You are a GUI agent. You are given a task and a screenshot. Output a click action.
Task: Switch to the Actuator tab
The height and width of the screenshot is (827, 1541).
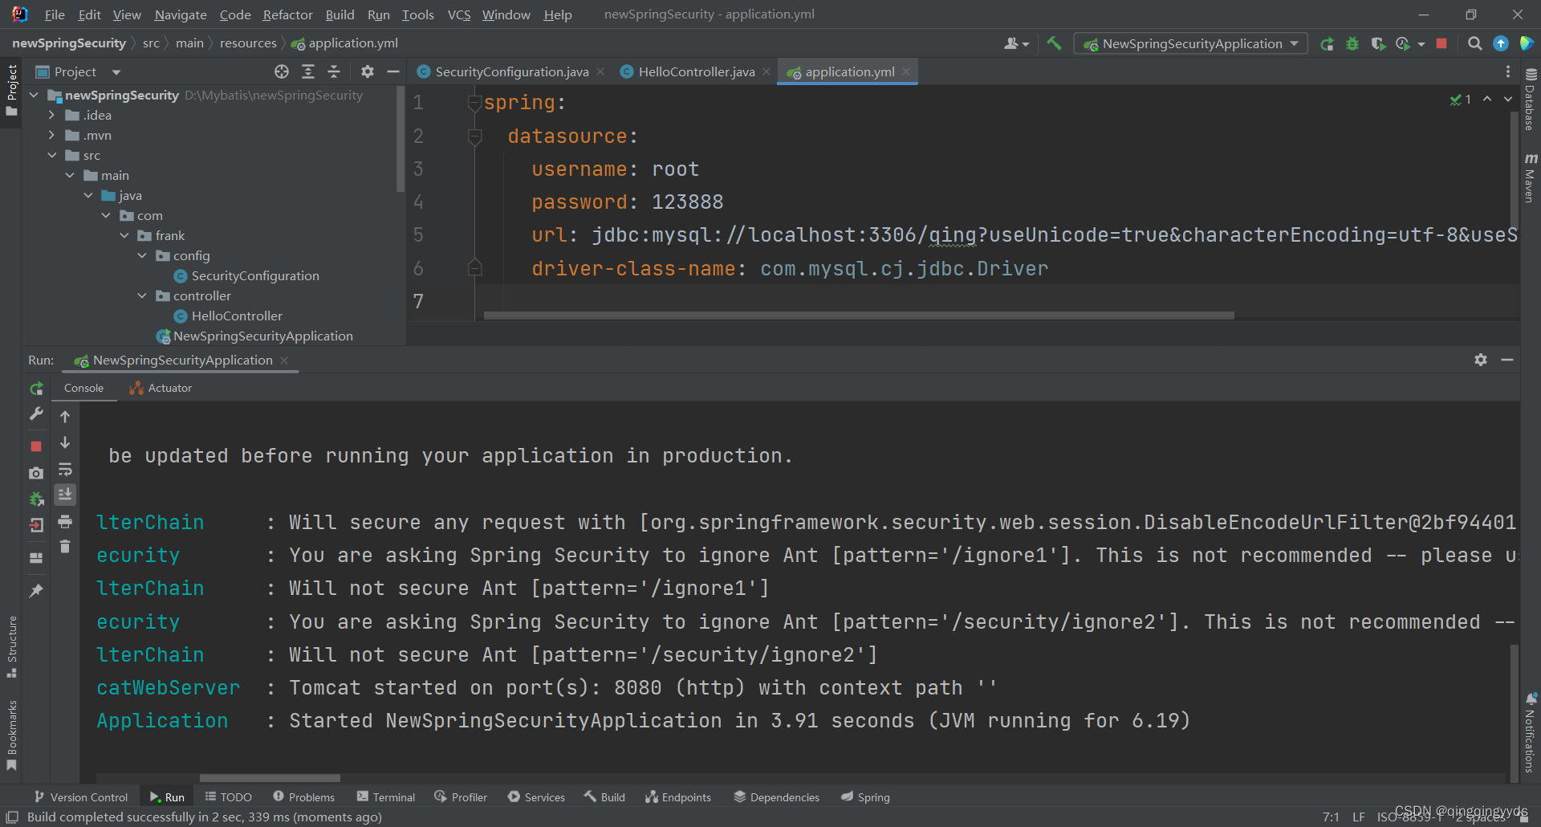[168, 388]
